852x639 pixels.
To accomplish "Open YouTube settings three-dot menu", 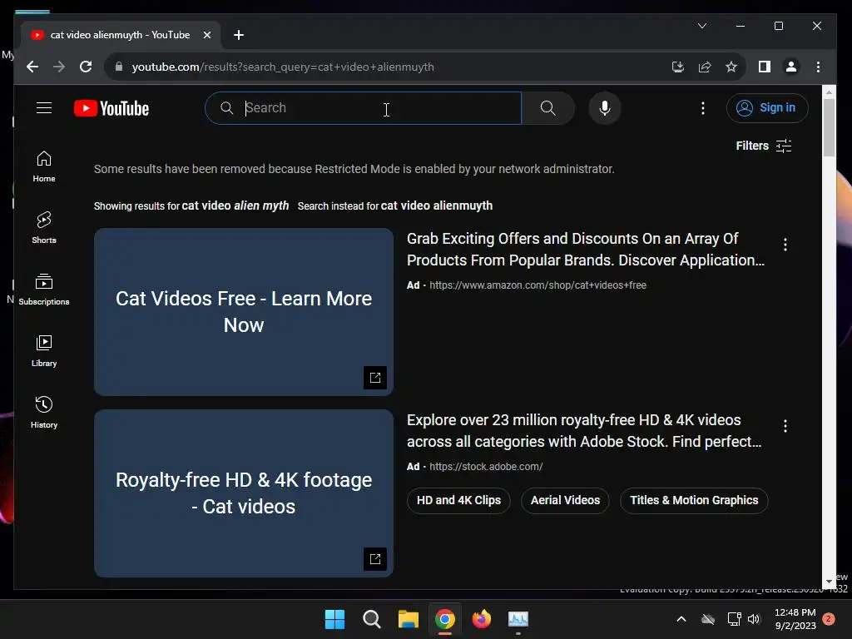I will click(702, 108).
